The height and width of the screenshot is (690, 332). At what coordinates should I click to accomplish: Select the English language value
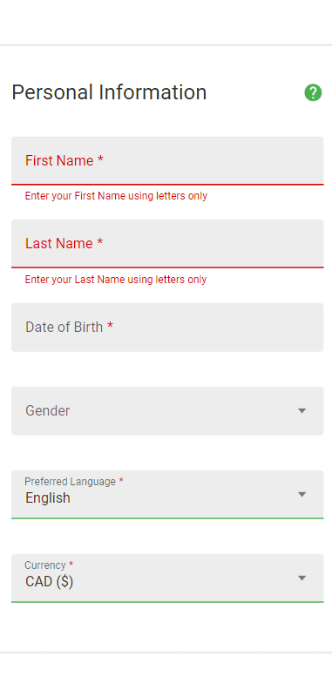point(48,498)
